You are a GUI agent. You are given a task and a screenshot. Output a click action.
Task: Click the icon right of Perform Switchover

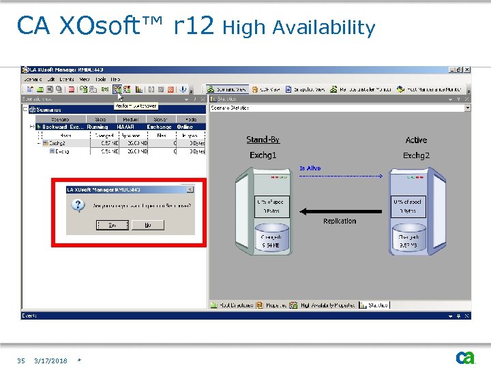tap(127, 89)
